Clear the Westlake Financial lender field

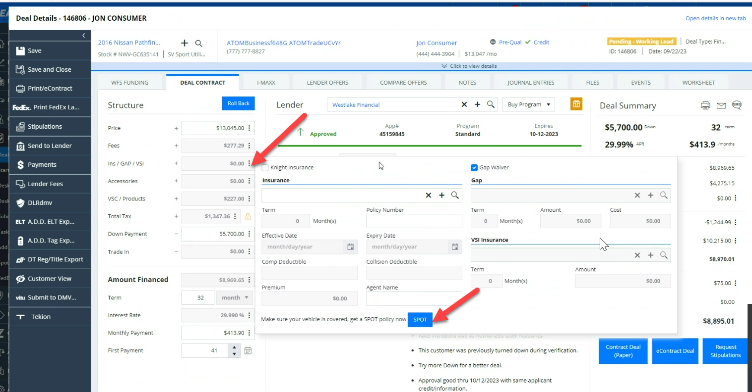pyautogui.click(x=464, y=104)
